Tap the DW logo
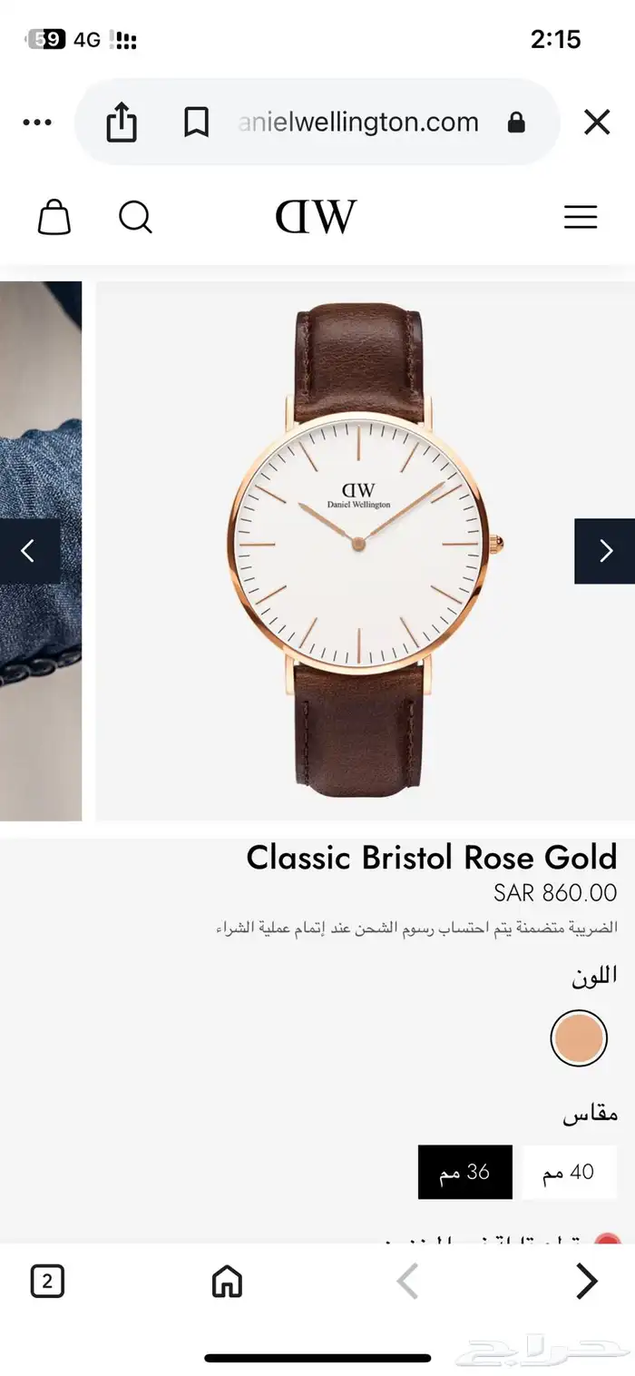Viewport: 635px width, 1376px height. 317,216
